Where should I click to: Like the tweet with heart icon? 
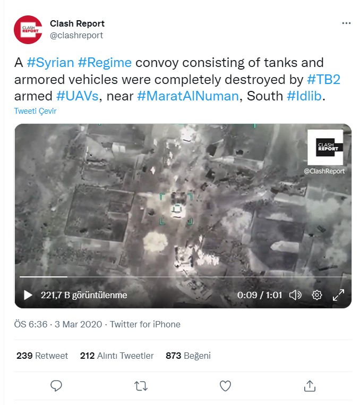225,386
